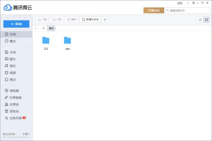Viewport: 212px width, 141px height.
Task: Open the settings gear in title bar
Action: [193, 3]
